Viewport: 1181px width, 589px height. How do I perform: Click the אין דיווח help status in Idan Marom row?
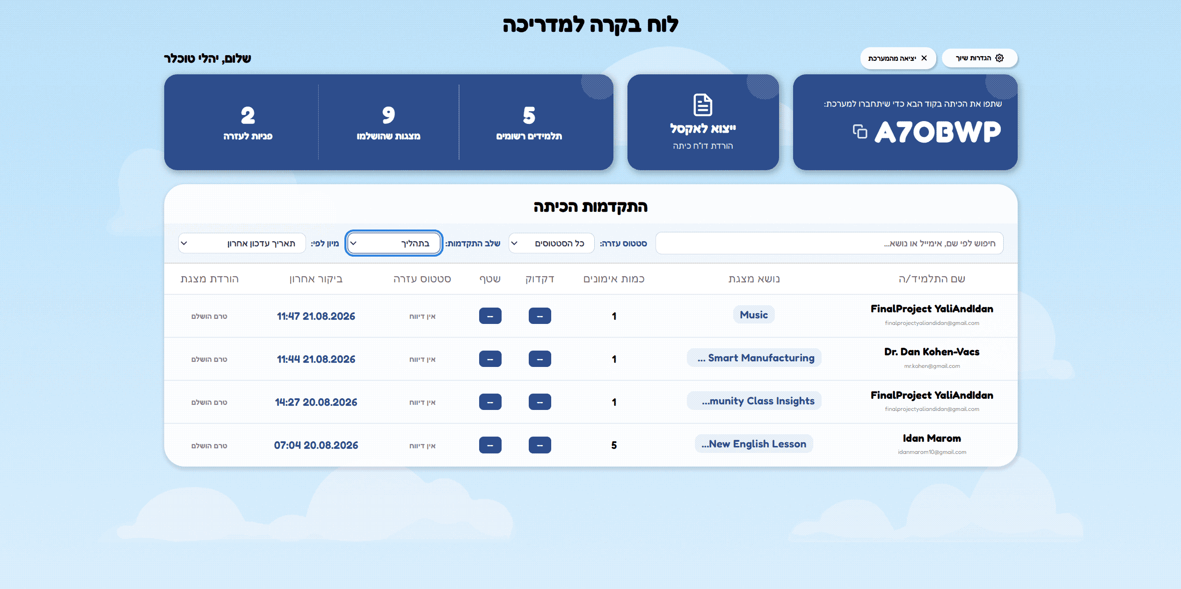(x=422, y=446)
